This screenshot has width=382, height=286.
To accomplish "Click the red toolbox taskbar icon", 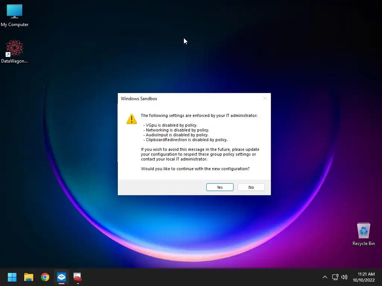I will pos(78,277).
